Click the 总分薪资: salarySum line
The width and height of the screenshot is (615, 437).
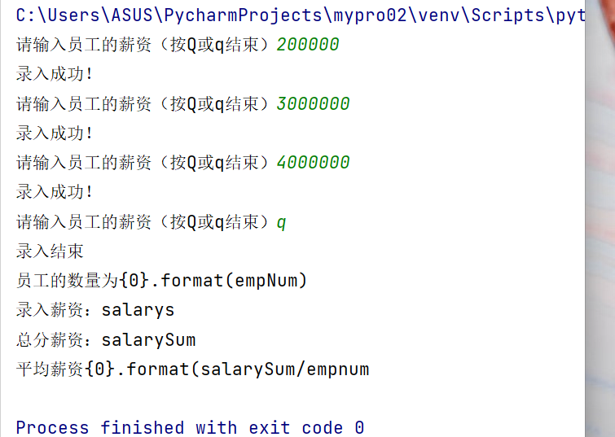coord(106,340)
